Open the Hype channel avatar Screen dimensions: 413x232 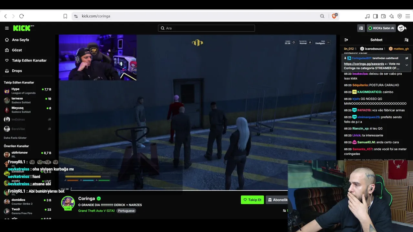(x=7, y=91)
